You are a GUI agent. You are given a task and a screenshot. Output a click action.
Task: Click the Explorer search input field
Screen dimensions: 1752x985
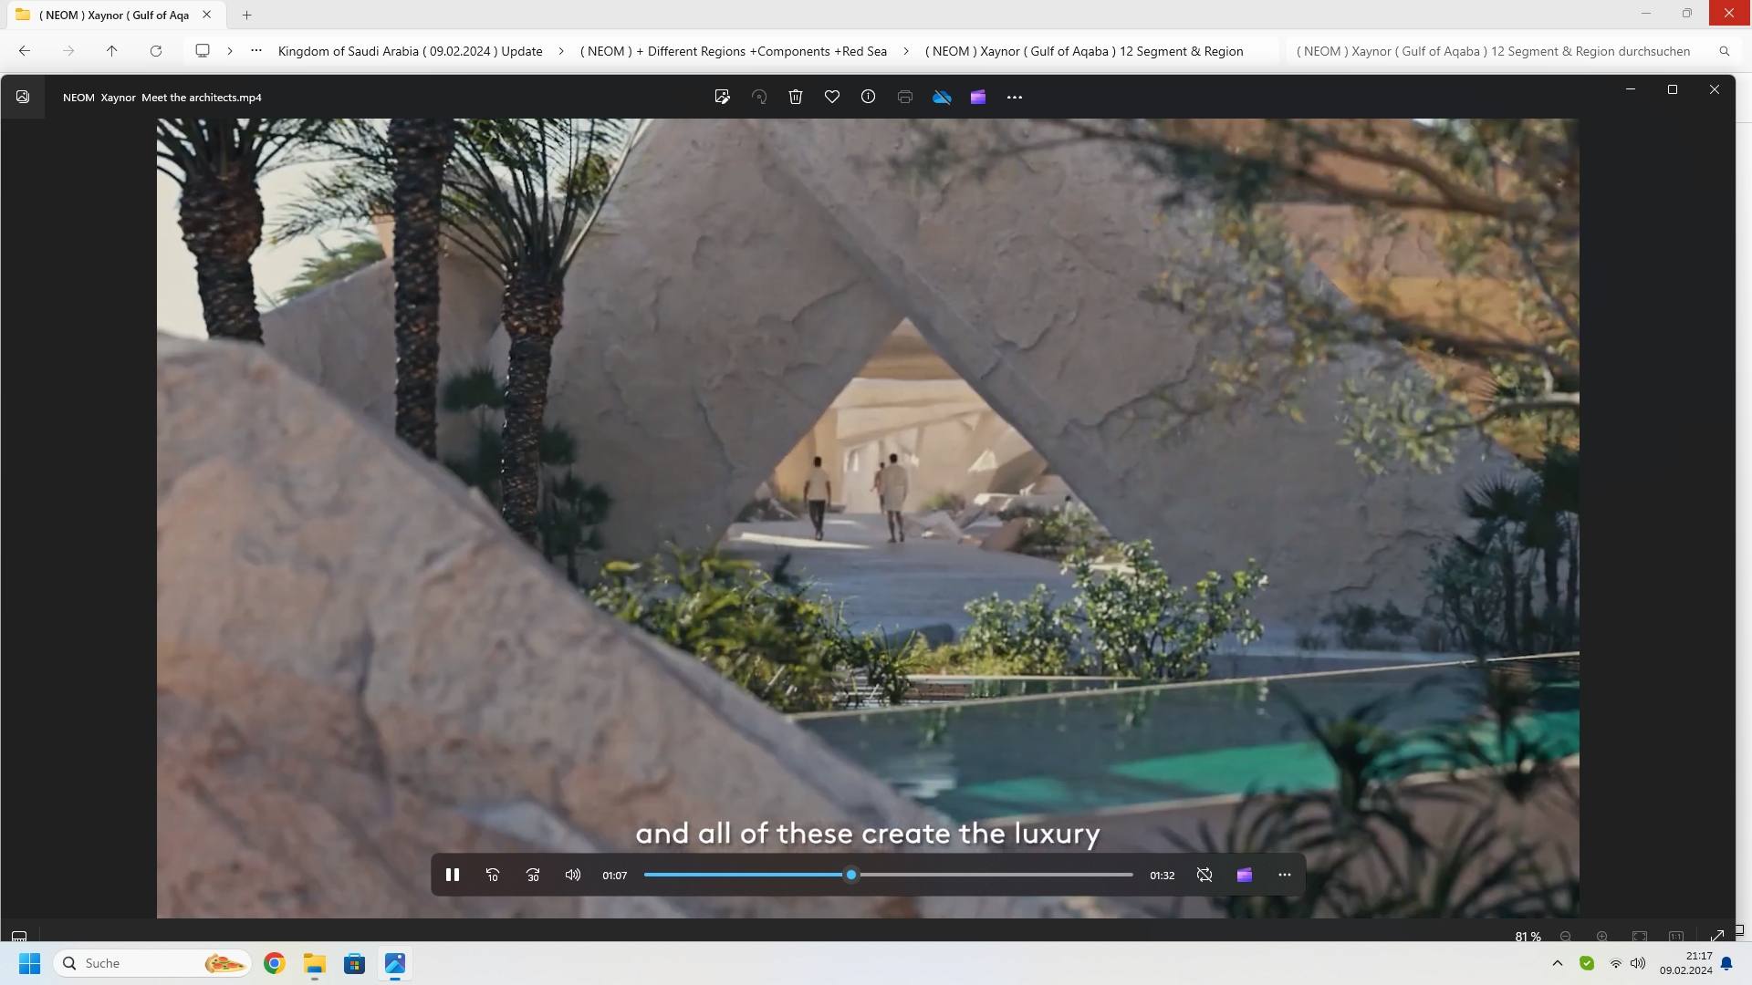pyautogui.click(x=1493, y=51)
